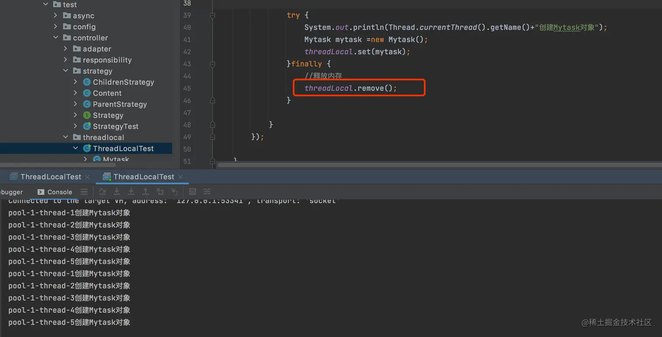Select the responsibility package label
Screen dimensions: 662x337
[x=107, y=60]
